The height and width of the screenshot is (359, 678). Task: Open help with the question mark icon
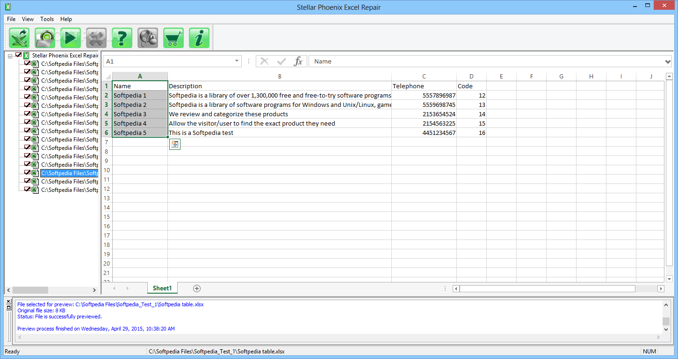pos(122,38)
